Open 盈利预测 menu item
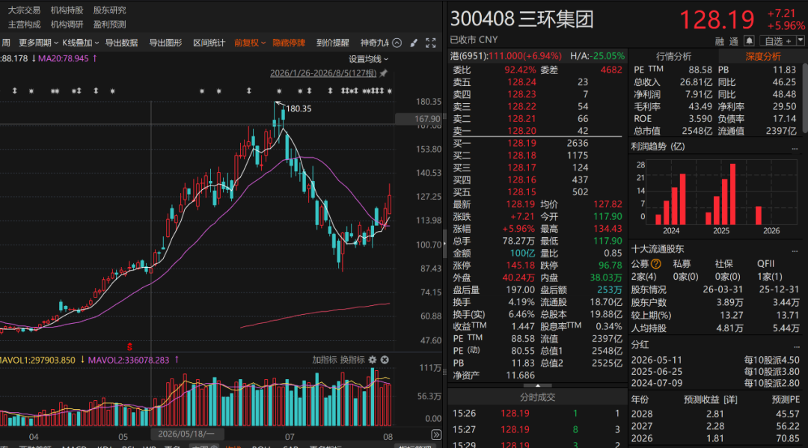The height and width of the screenshot is (448, 808). pyautogui.click(x=109, y=24)
